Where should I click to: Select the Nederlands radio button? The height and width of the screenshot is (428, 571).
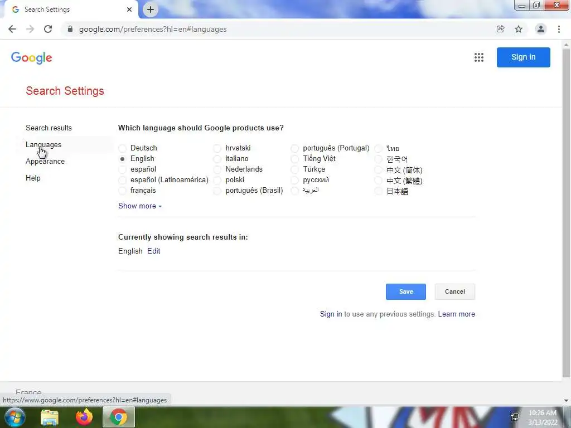pos(217,169)
